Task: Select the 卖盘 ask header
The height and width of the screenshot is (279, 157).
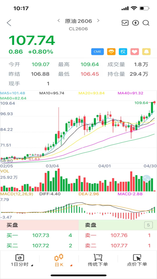Action: point(91,225)
